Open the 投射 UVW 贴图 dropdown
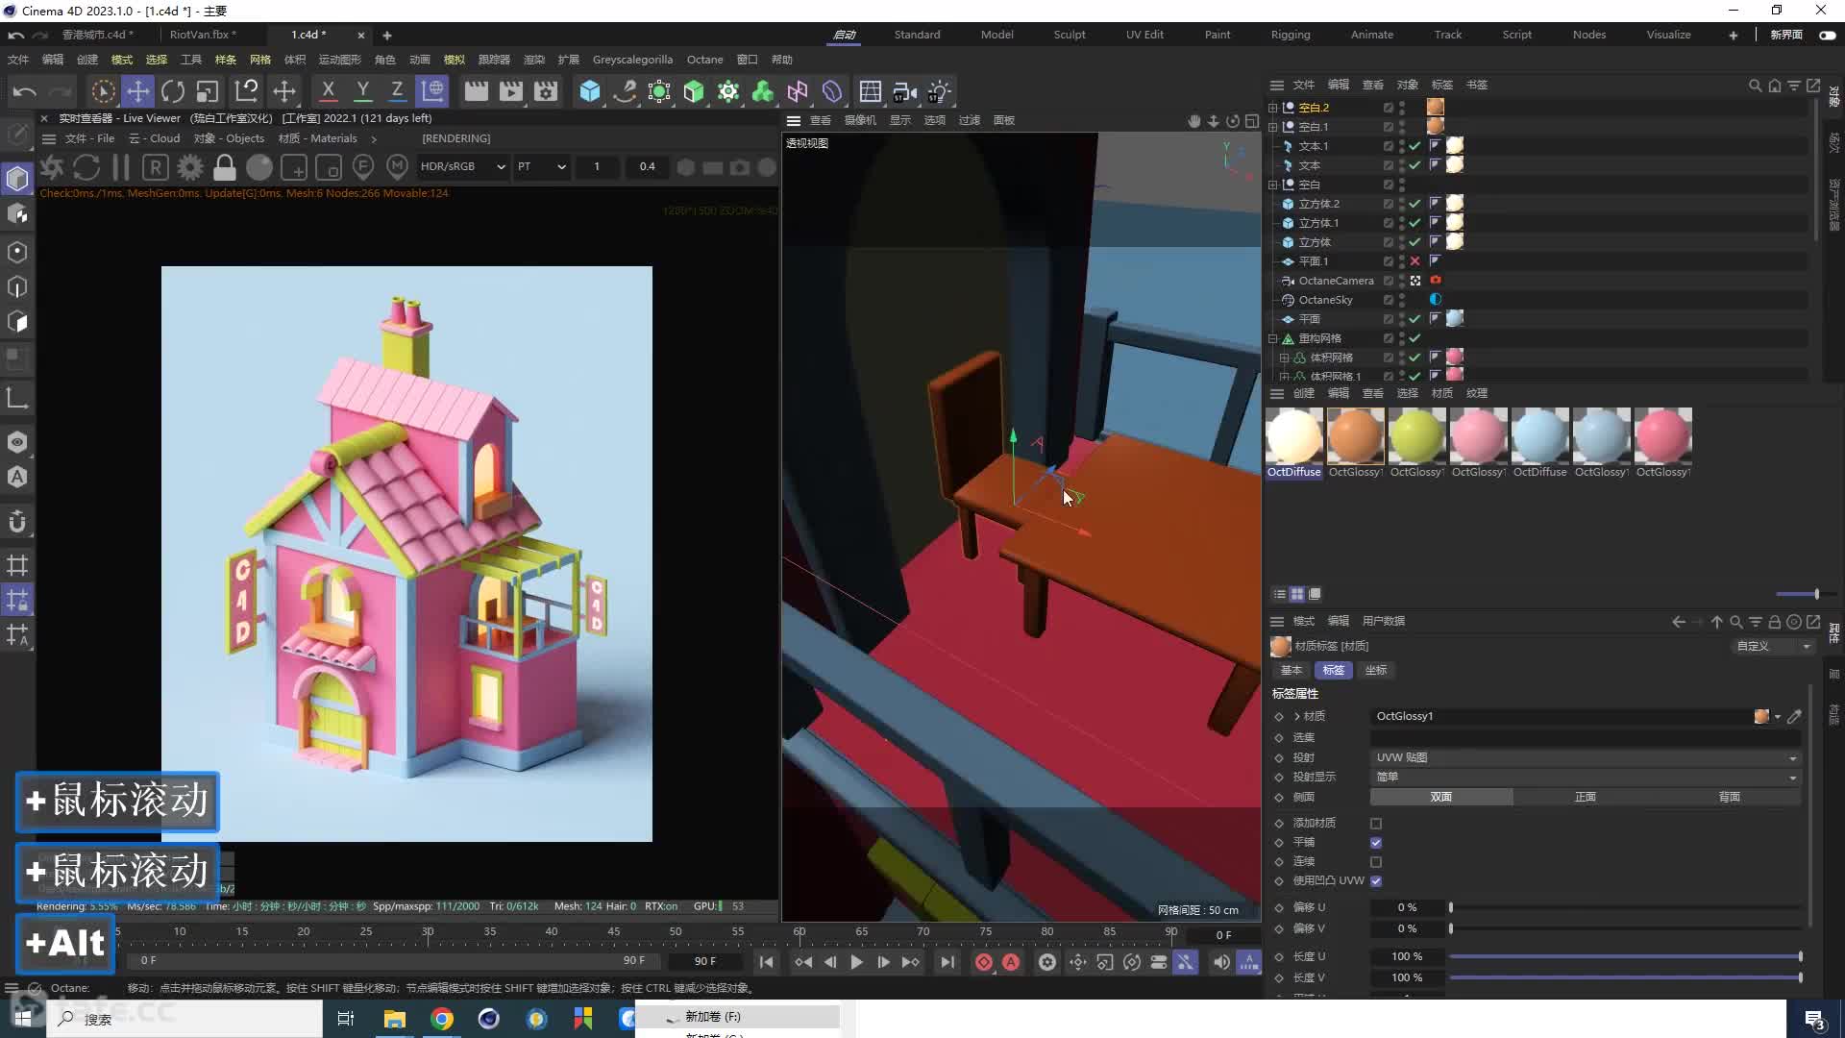The height and width of the screenshot is (1038, 1845). 1586,757
